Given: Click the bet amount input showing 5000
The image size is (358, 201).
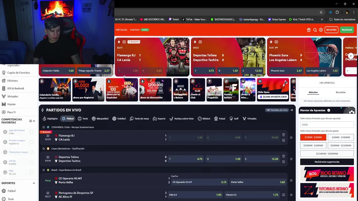Looking at the screenshot, I should click(x=327, y=125).
